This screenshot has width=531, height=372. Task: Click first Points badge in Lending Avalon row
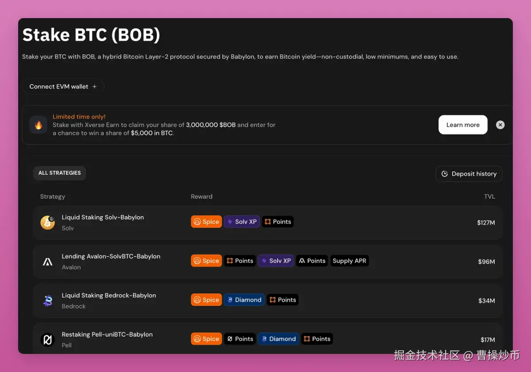tap(240, 261)
